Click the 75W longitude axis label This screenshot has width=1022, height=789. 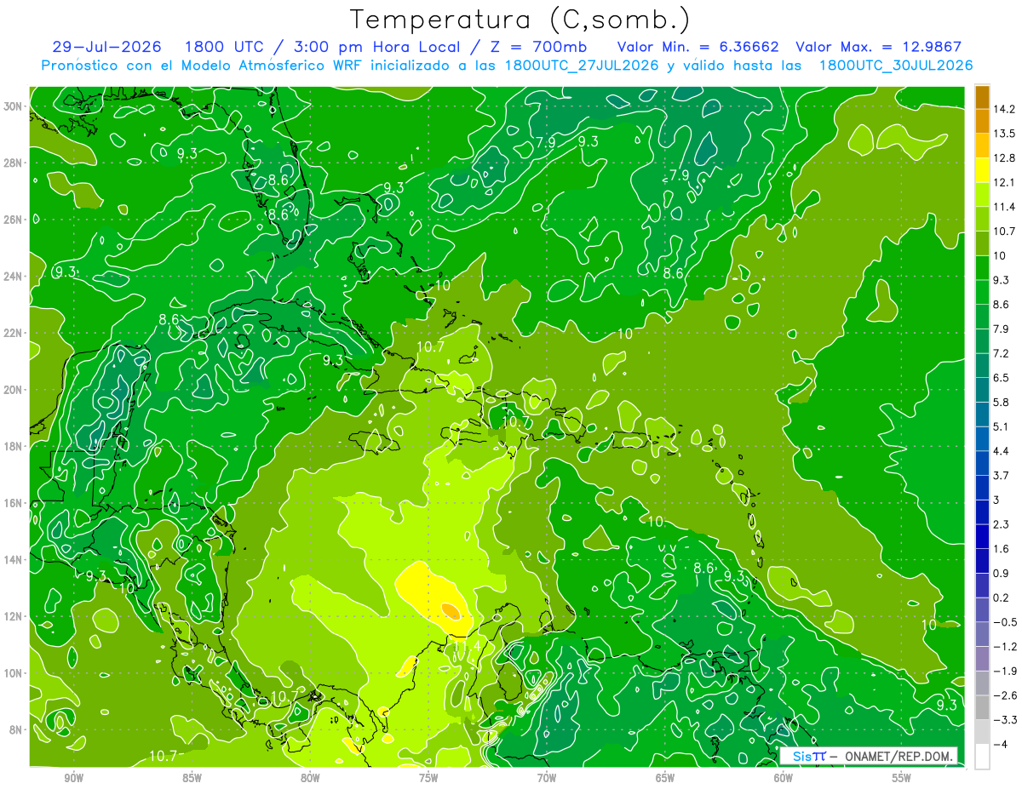[428, 777]
